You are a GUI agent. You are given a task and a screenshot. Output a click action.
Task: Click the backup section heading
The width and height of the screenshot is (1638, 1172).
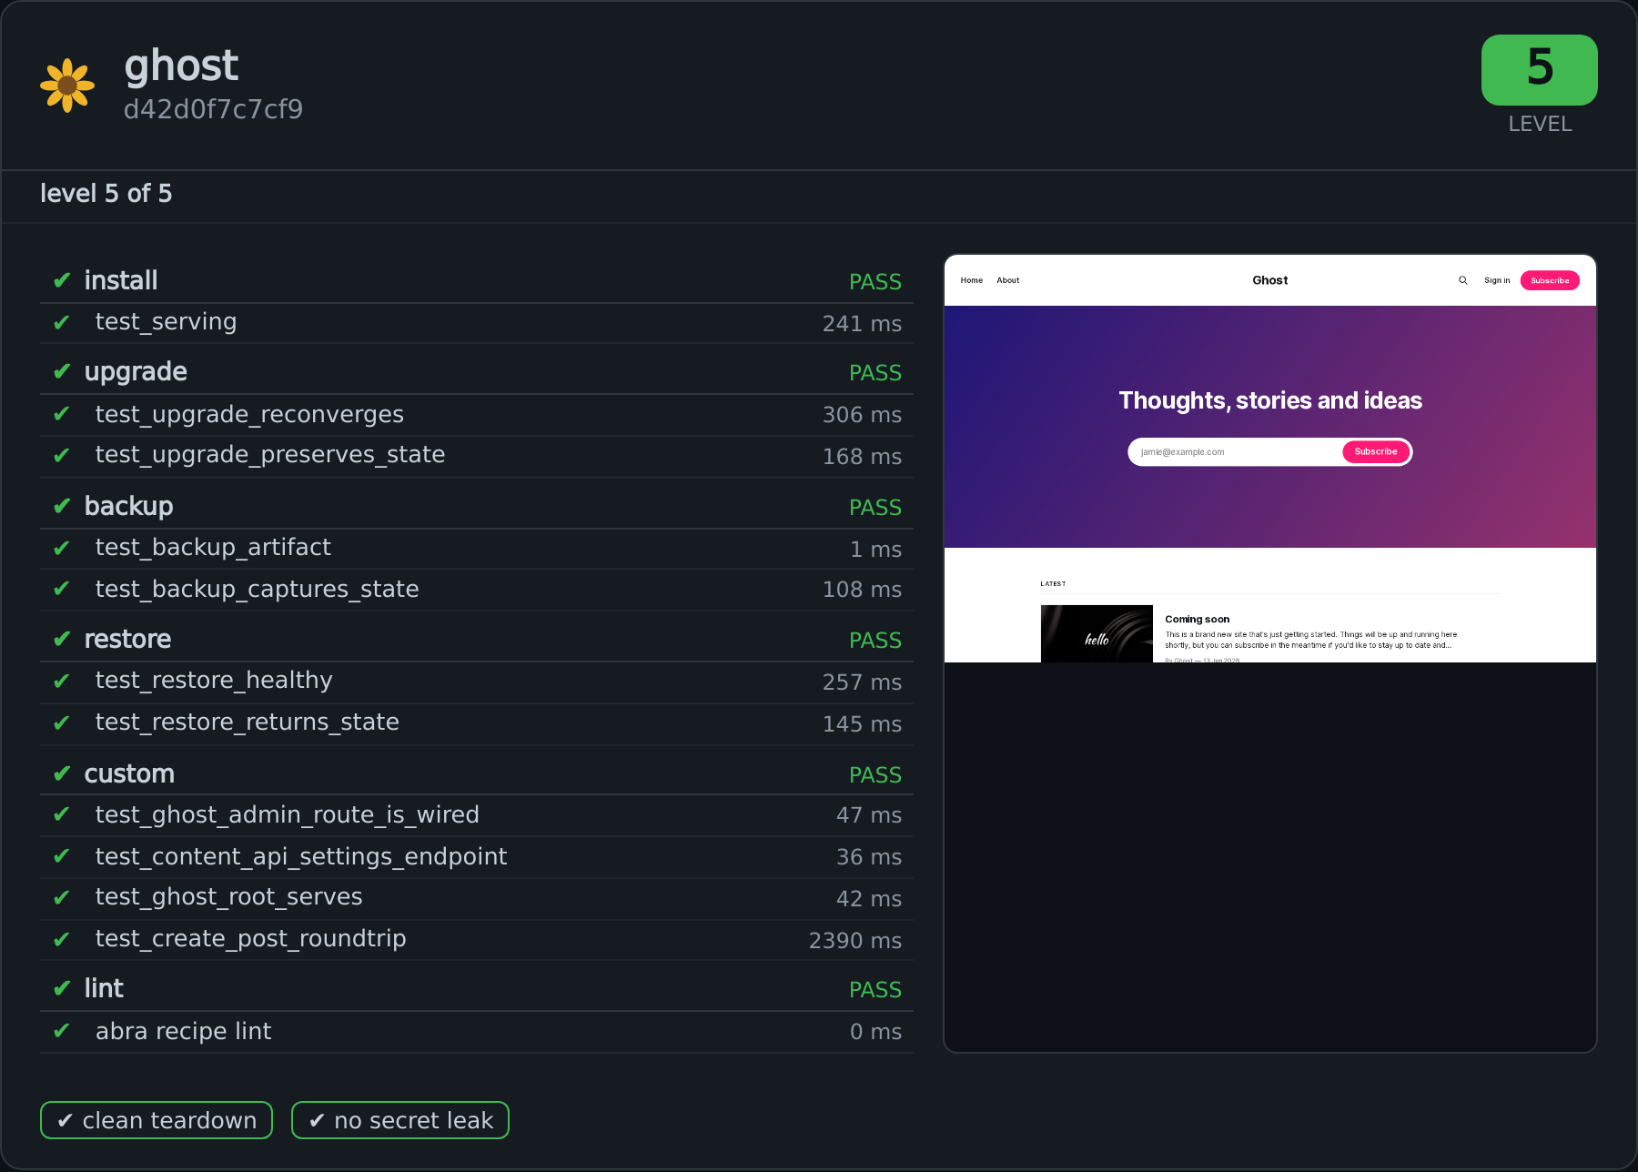[128, 506]
